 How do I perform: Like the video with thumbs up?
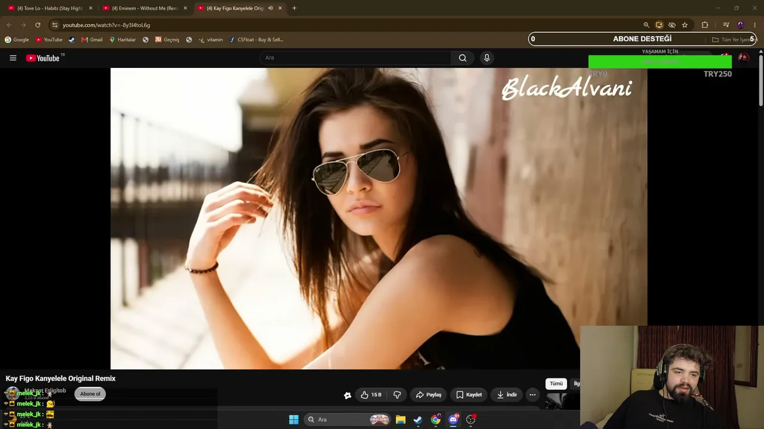click(x=371, y=394)
